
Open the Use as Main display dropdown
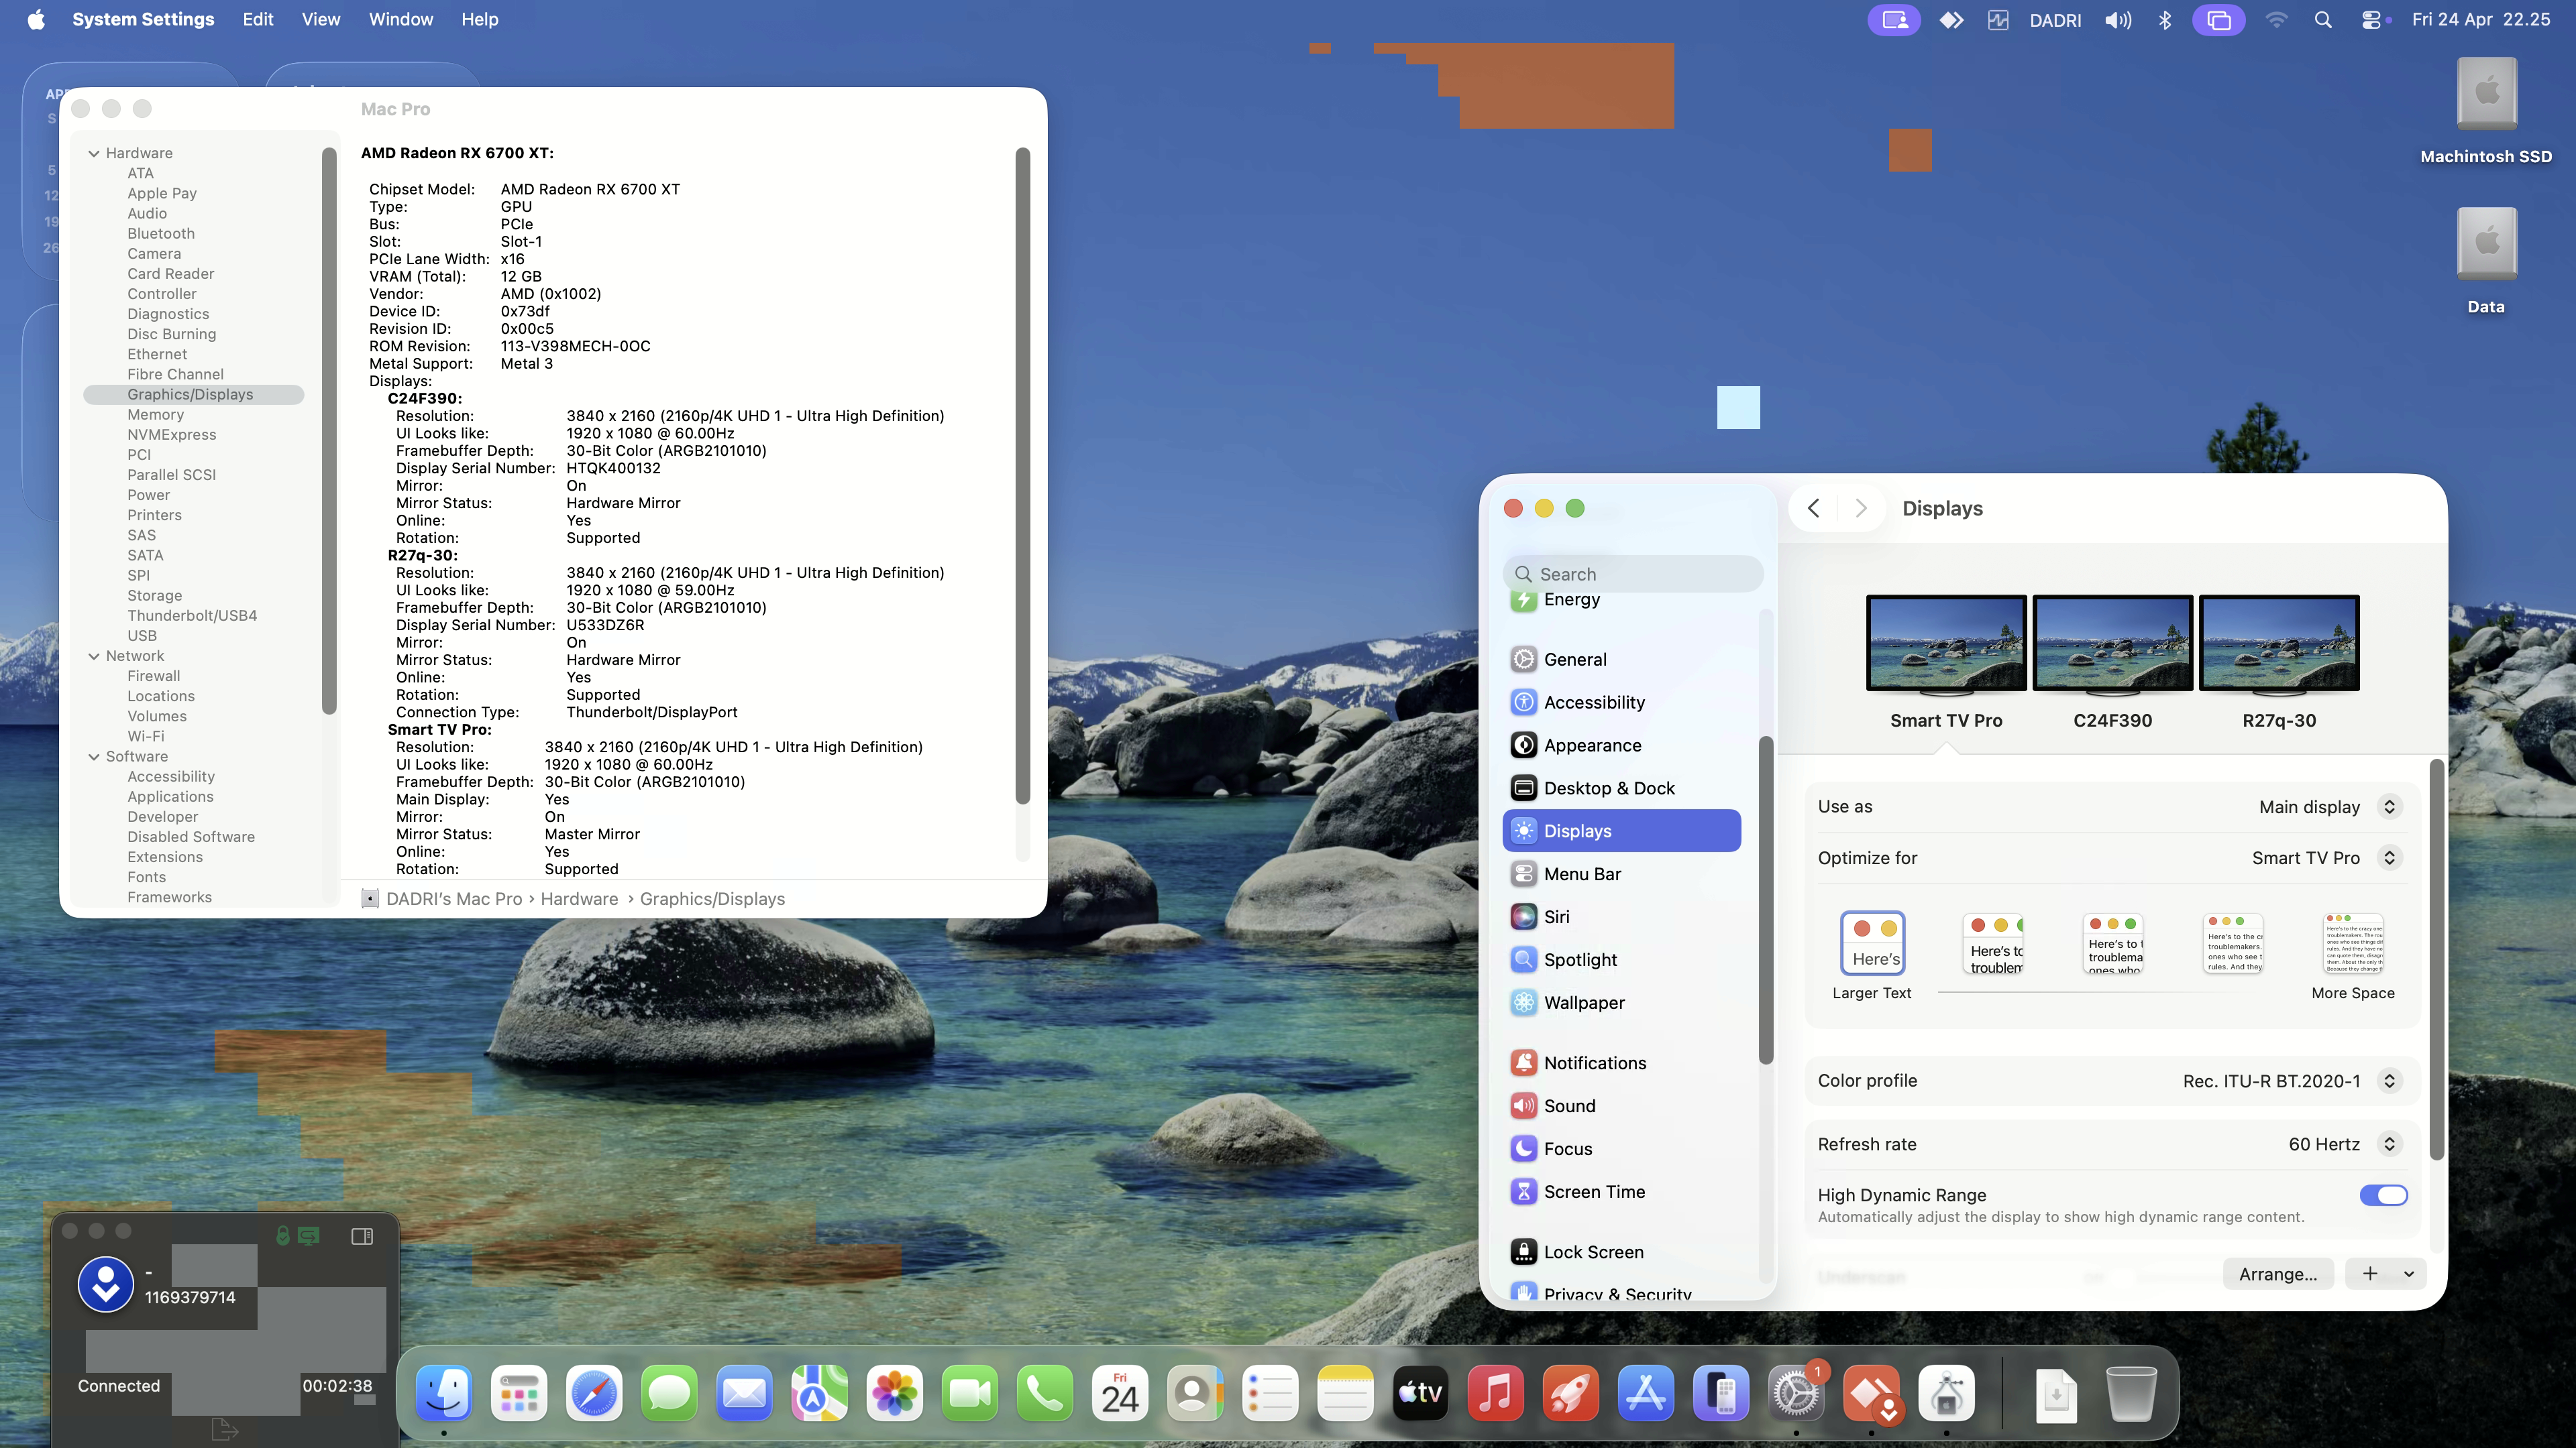tap(2390, 806)
